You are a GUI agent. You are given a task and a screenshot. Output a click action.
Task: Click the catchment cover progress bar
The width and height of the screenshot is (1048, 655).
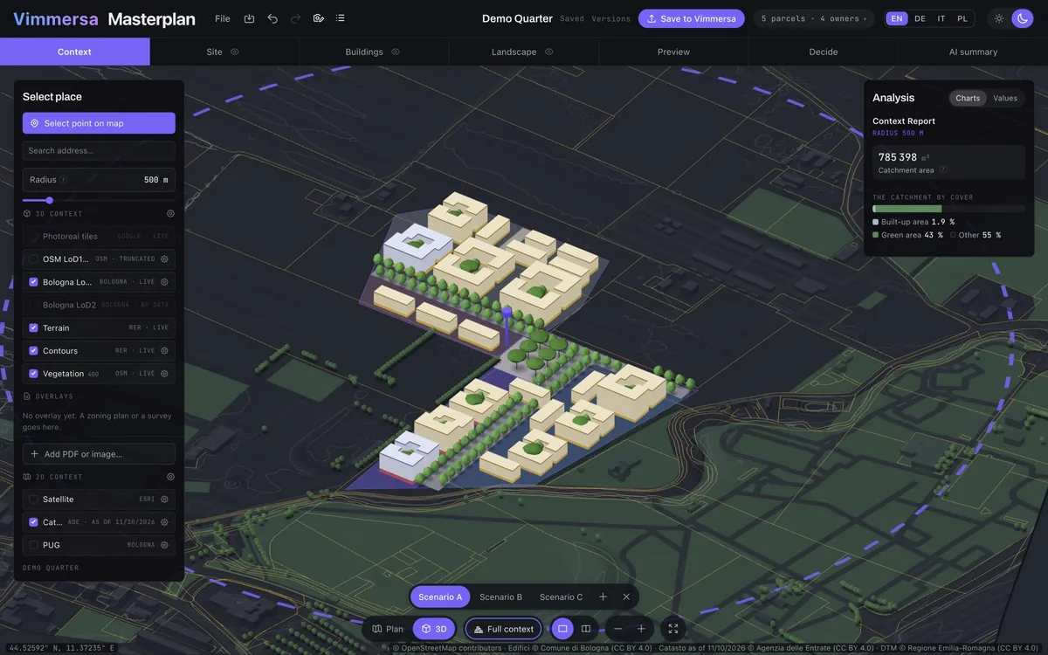click(948, 210)
